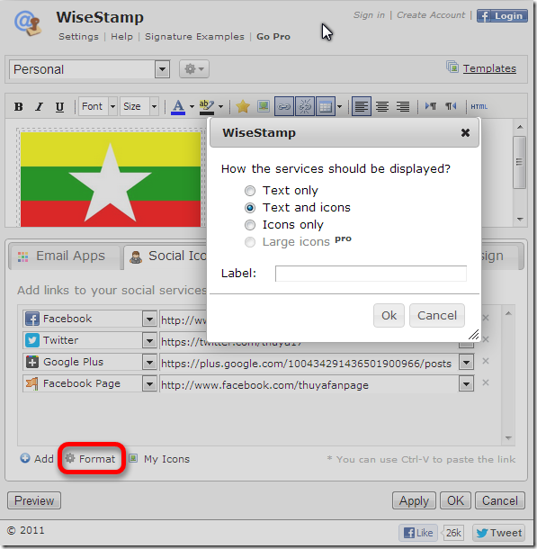The width and height of the screenshot is (537, 549).
Task: Open the Twitter service type dropdown
Action: click(149, 341)
